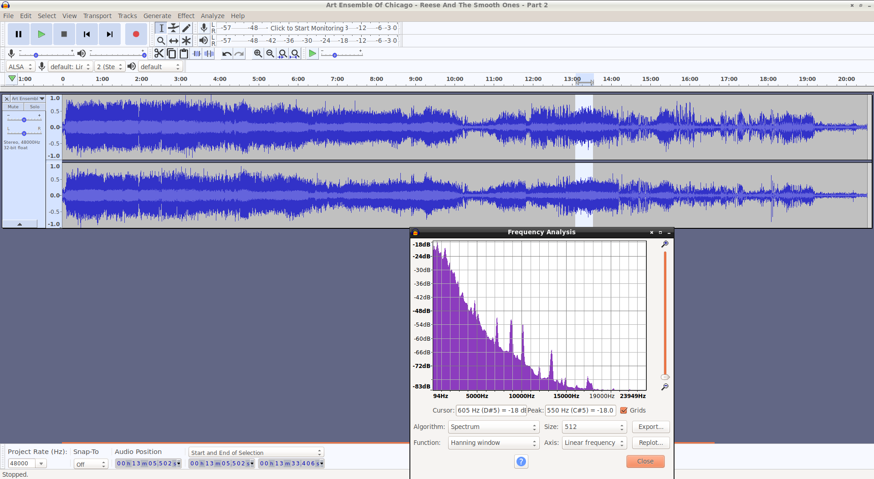Mute the Art Ensemble track
Viewport: 874px width, 479px height.
click(13, 107)
